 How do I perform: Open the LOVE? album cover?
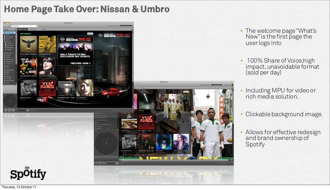click(181, 142)
